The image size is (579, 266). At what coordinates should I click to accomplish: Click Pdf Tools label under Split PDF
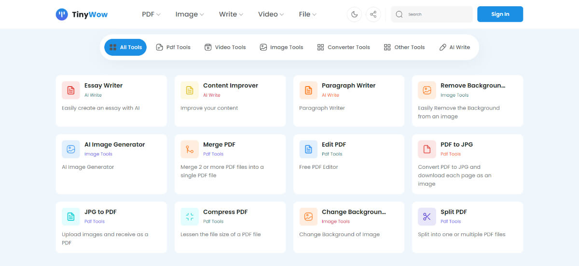click(x=451, y=222)
